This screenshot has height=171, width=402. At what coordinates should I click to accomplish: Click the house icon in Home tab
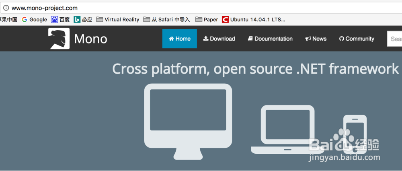tap(172, 39)
